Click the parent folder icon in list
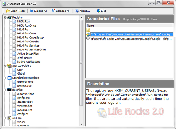The image size is (176, 129). [88, 30]
